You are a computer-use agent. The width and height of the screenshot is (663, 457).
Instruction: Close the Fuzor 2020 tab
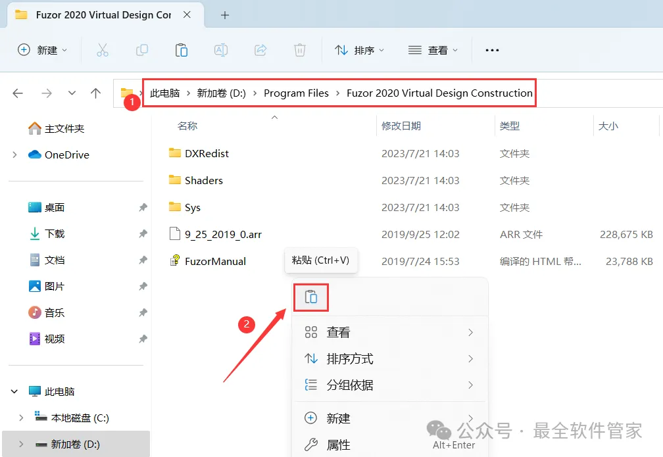point(187,15)
